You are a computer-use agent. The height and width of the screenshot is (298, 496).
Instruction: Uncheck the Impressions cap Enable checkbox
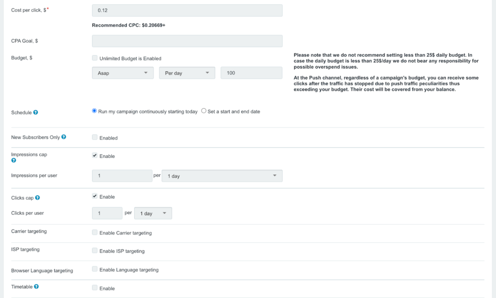tap(95, 156)
